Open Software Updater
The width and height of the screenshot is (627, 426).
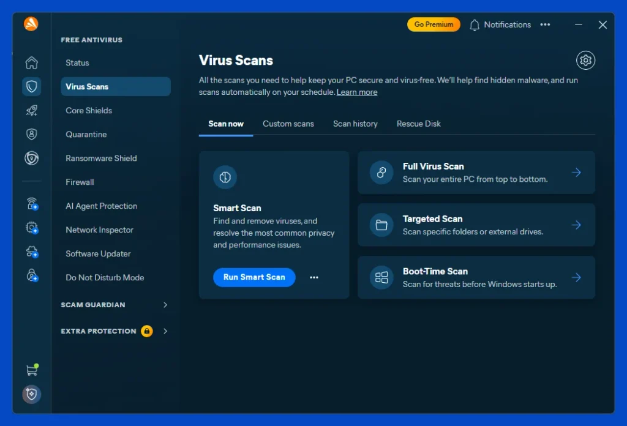[116, 254]
